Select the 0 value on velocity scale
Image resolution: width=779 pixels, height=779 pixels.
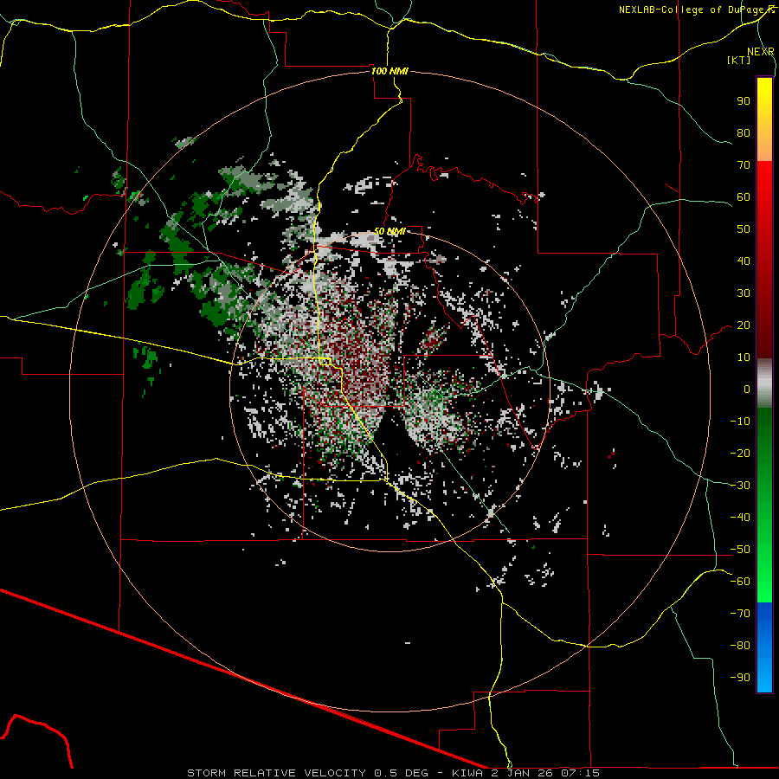747,389
